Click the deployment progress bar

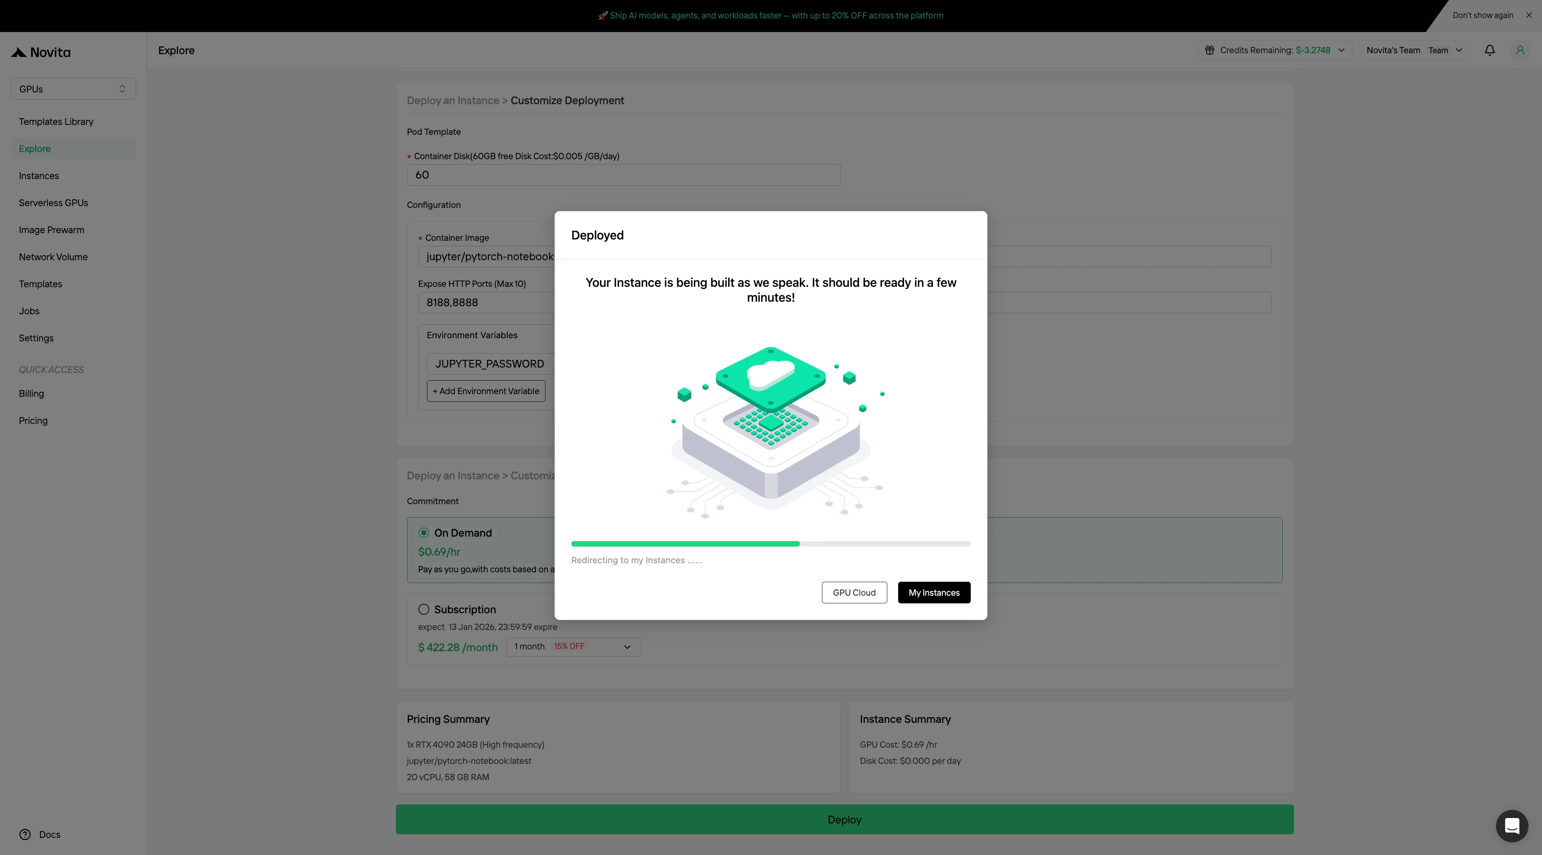(x=771, y=544)
